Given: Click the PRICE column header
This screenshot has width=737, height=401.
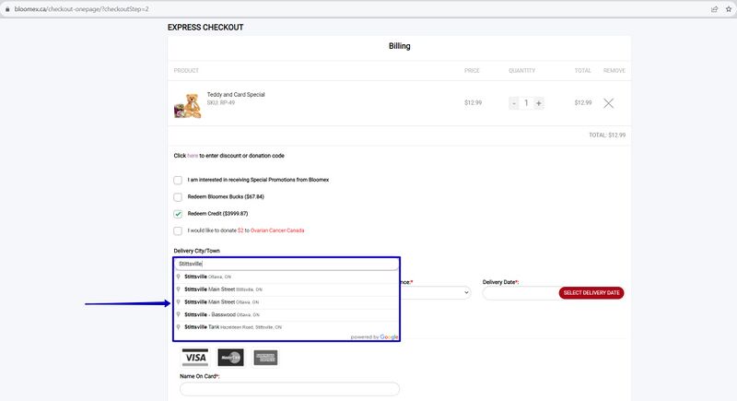Looking at the screenshot, I should 472,70.
